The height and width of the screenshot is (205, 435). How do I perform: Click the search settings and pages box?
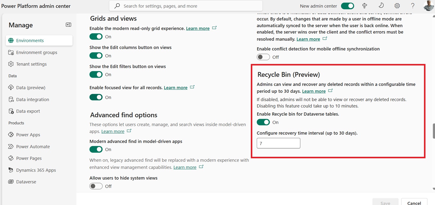[x=186, y=6]
